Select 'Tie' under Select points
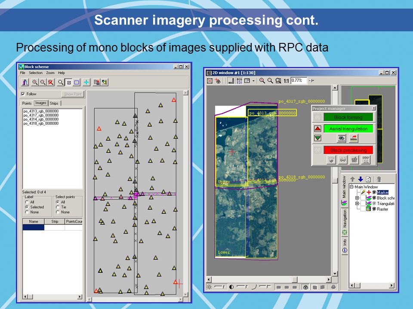 (x=57, y=207)
